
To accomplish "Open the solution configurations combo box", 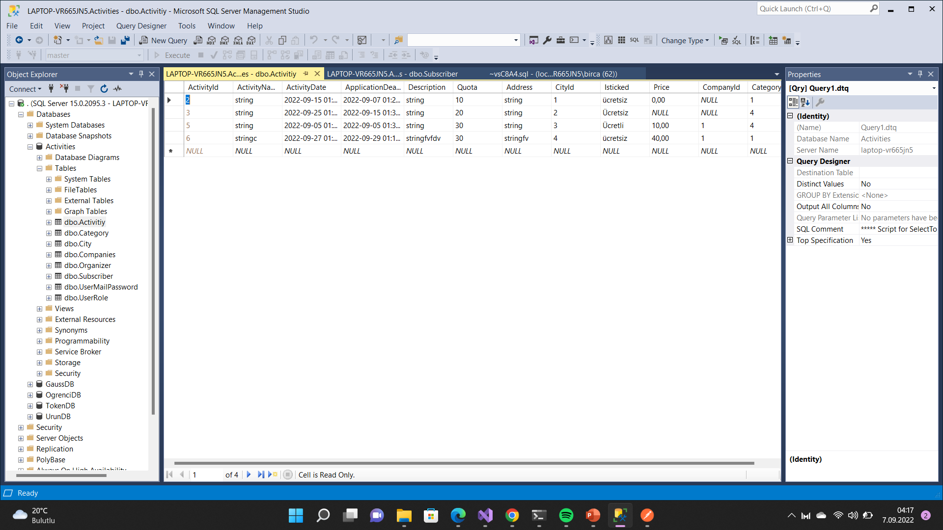I will coord(463,40).
